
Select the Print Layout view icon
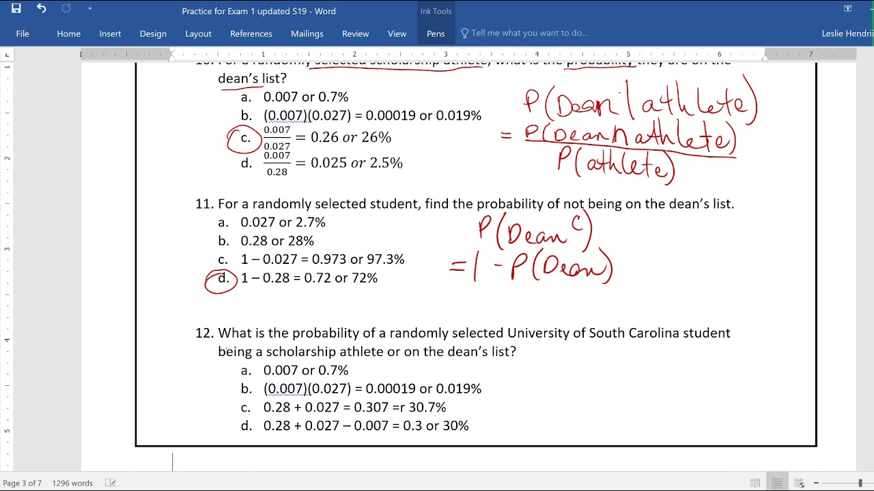(x=777, y=483)
